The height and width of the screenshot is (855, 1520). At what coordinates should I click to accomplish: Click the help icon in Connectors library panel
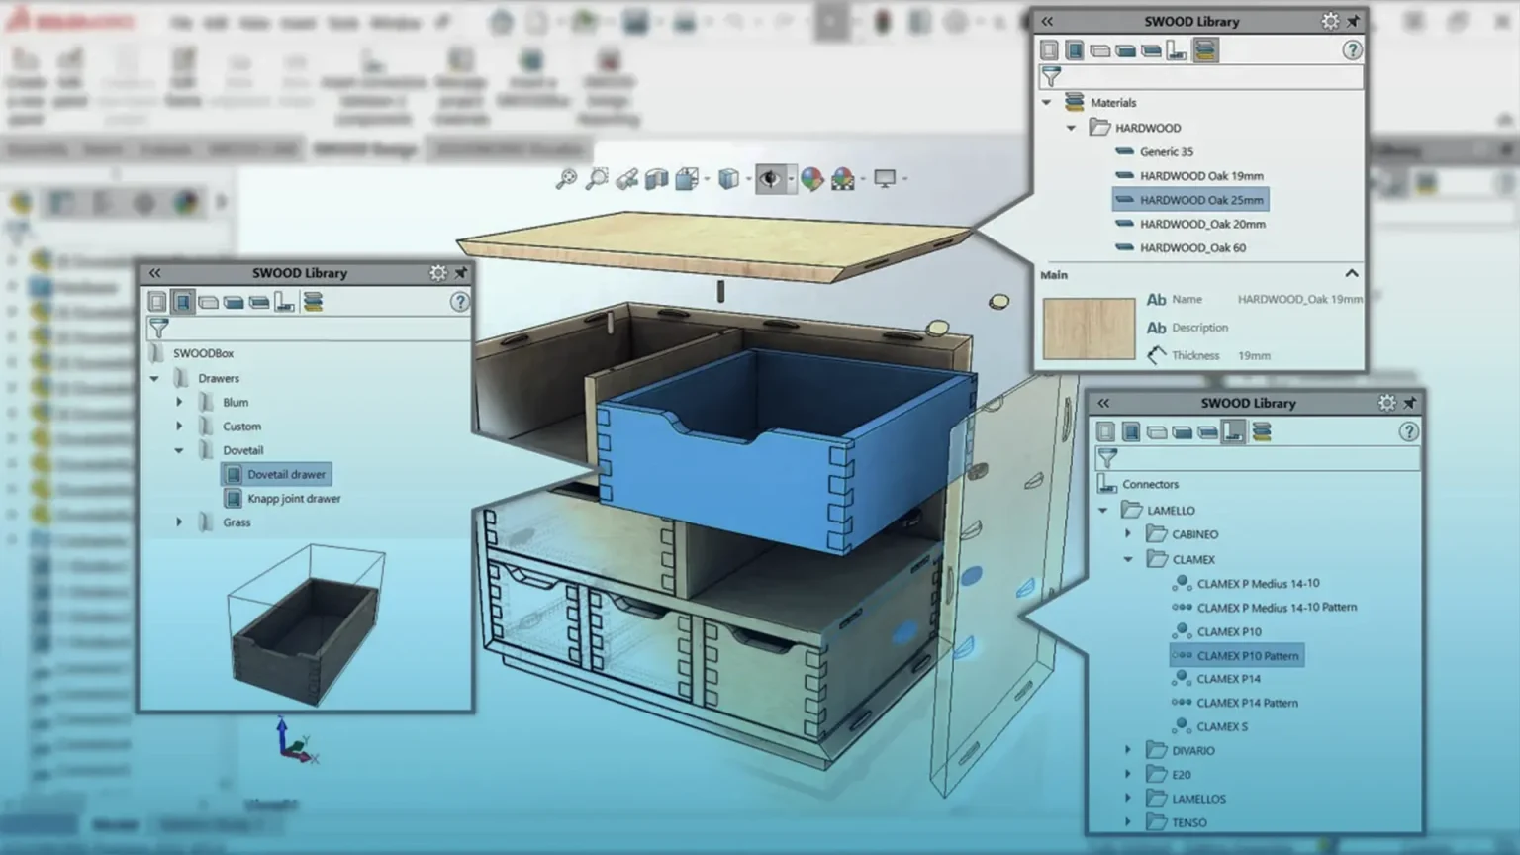pyautogui.click(x=1408, y=431)
